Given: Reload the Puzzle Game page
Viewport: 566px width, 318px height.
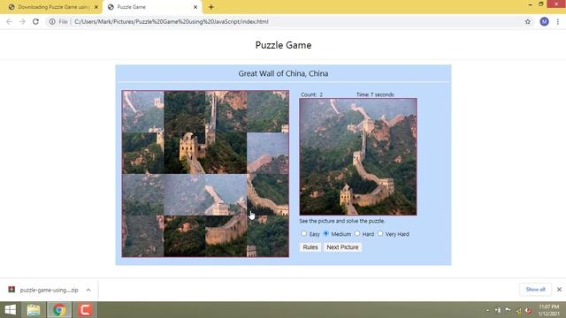Looking at the screenshot, I should click(x=35, y=21).
